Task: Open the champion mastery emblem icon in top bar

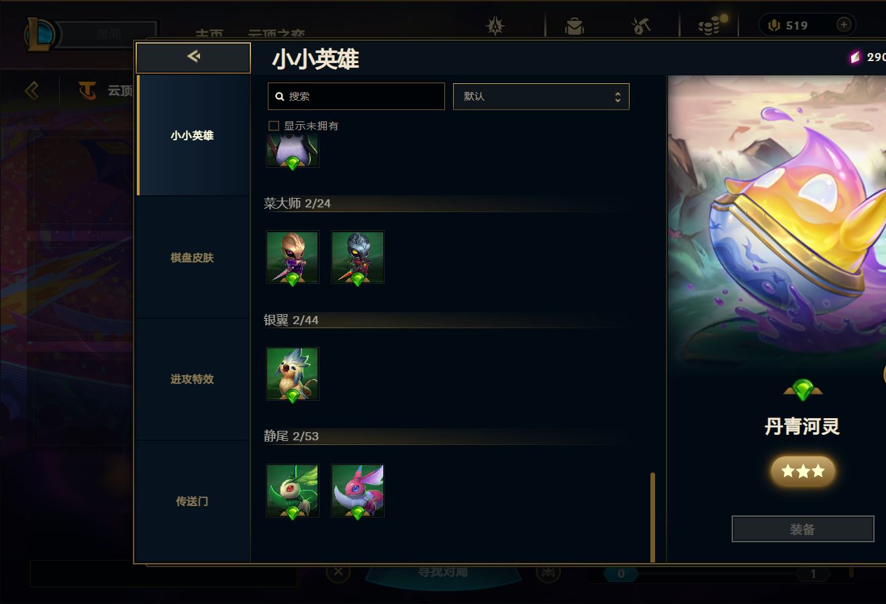Action: 495,26
